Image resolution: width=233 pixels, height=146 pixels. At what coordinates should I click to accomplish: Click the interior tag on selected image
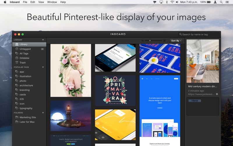195,101
